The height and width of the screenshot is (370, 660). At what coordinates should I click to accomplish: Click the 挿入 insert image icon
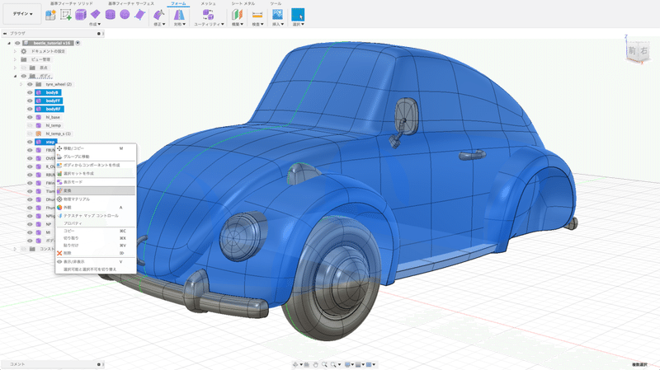277,14
